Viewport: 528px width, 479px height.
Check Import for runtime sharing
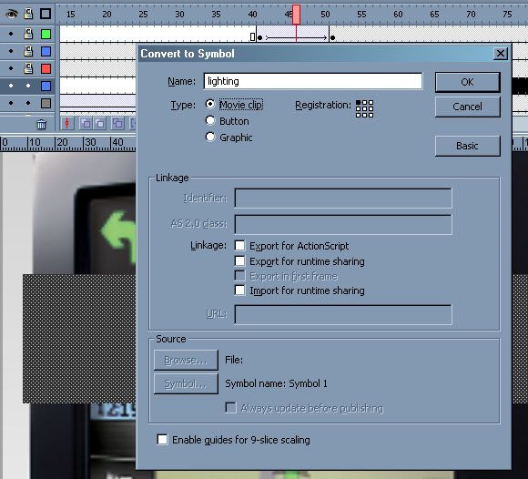pyautogui.click(x=239, y=290)
